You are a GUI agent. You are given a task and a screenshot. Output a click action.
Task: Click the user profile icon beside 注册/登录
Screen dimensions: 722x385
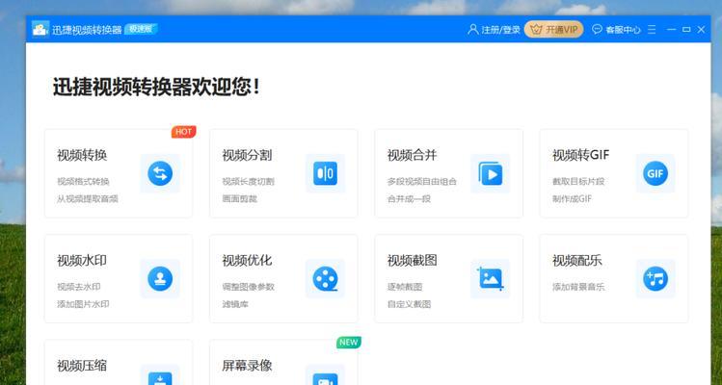(472, 30)
